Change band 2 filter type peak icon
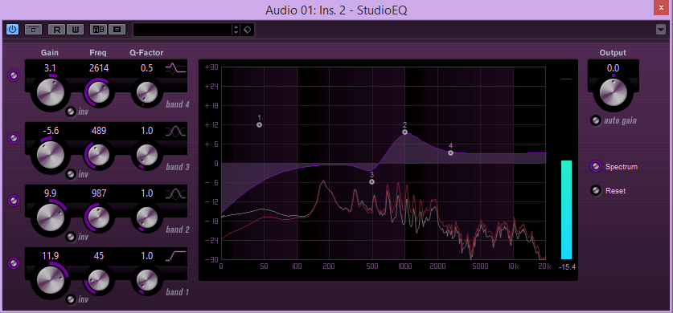This screenshot has width=673, height=313. click(x=176, y=194)
